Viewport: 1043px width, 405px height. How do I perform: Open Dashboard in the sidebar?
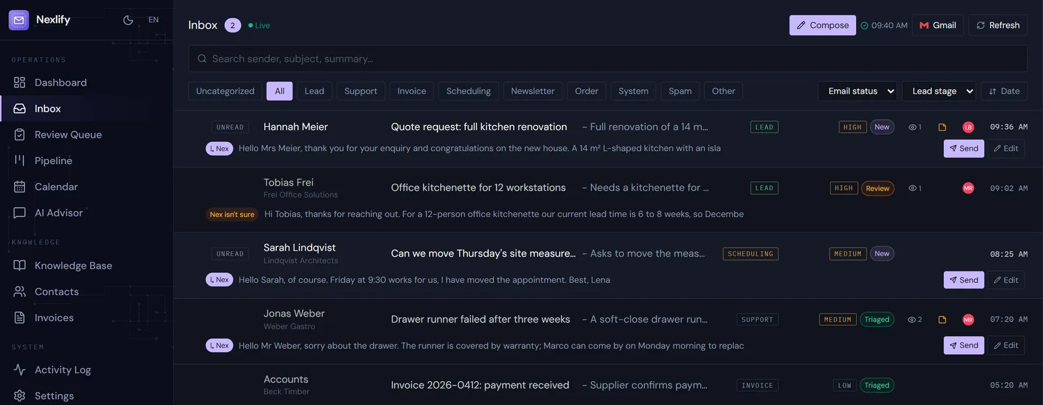coord(86,83)
